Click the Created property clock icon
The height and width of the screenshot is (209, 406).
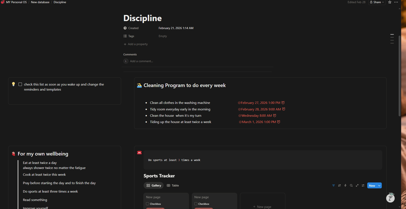(x=125, y=28)
